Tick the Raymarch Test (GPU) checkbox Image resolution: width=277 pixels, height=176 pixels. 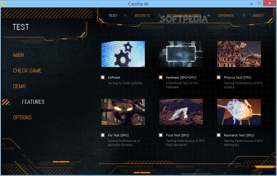(218, 135)
